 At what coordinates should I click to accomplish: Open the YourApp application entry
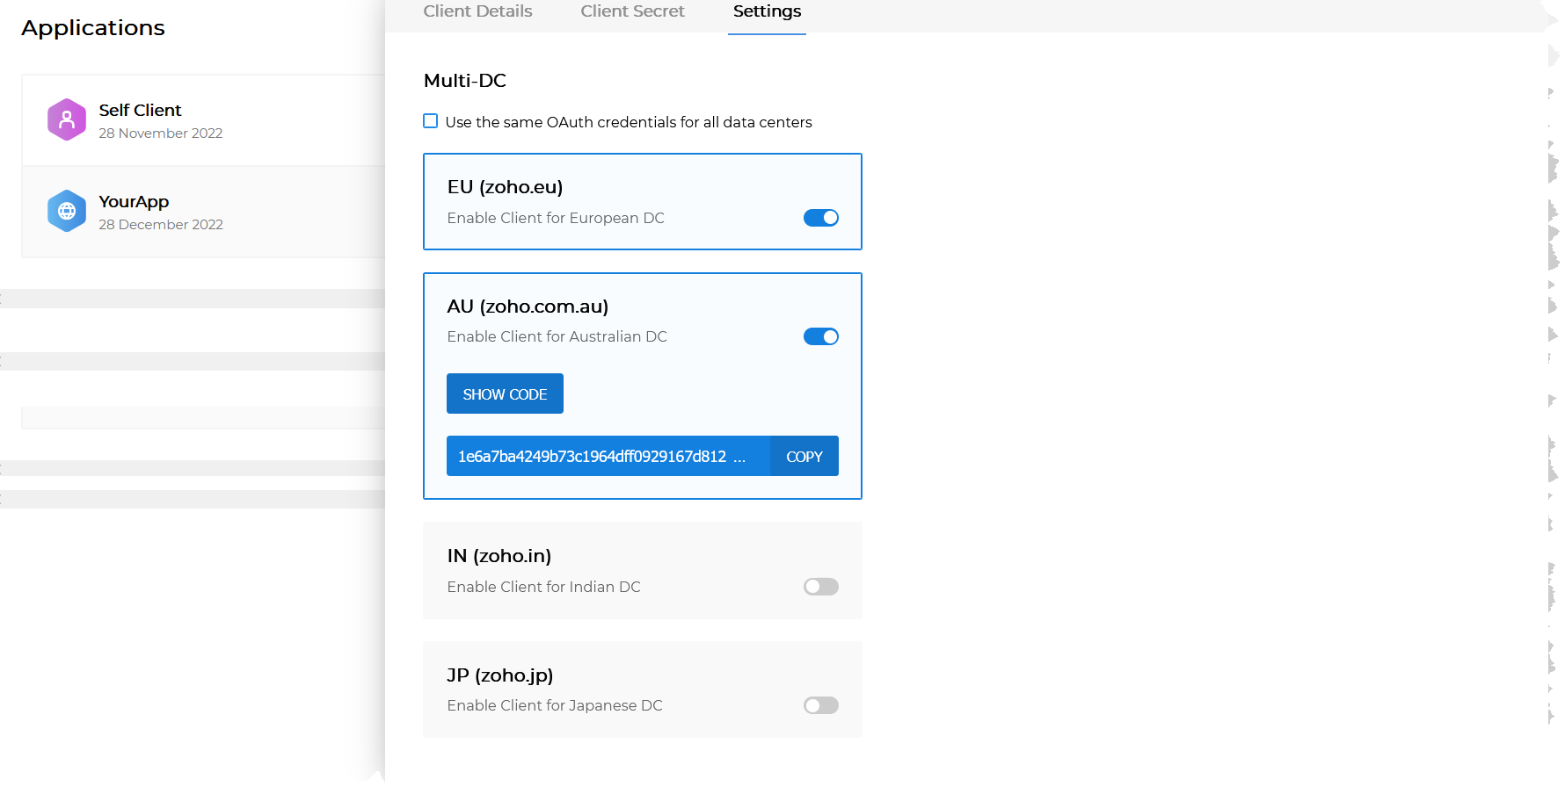coord(176,211)
